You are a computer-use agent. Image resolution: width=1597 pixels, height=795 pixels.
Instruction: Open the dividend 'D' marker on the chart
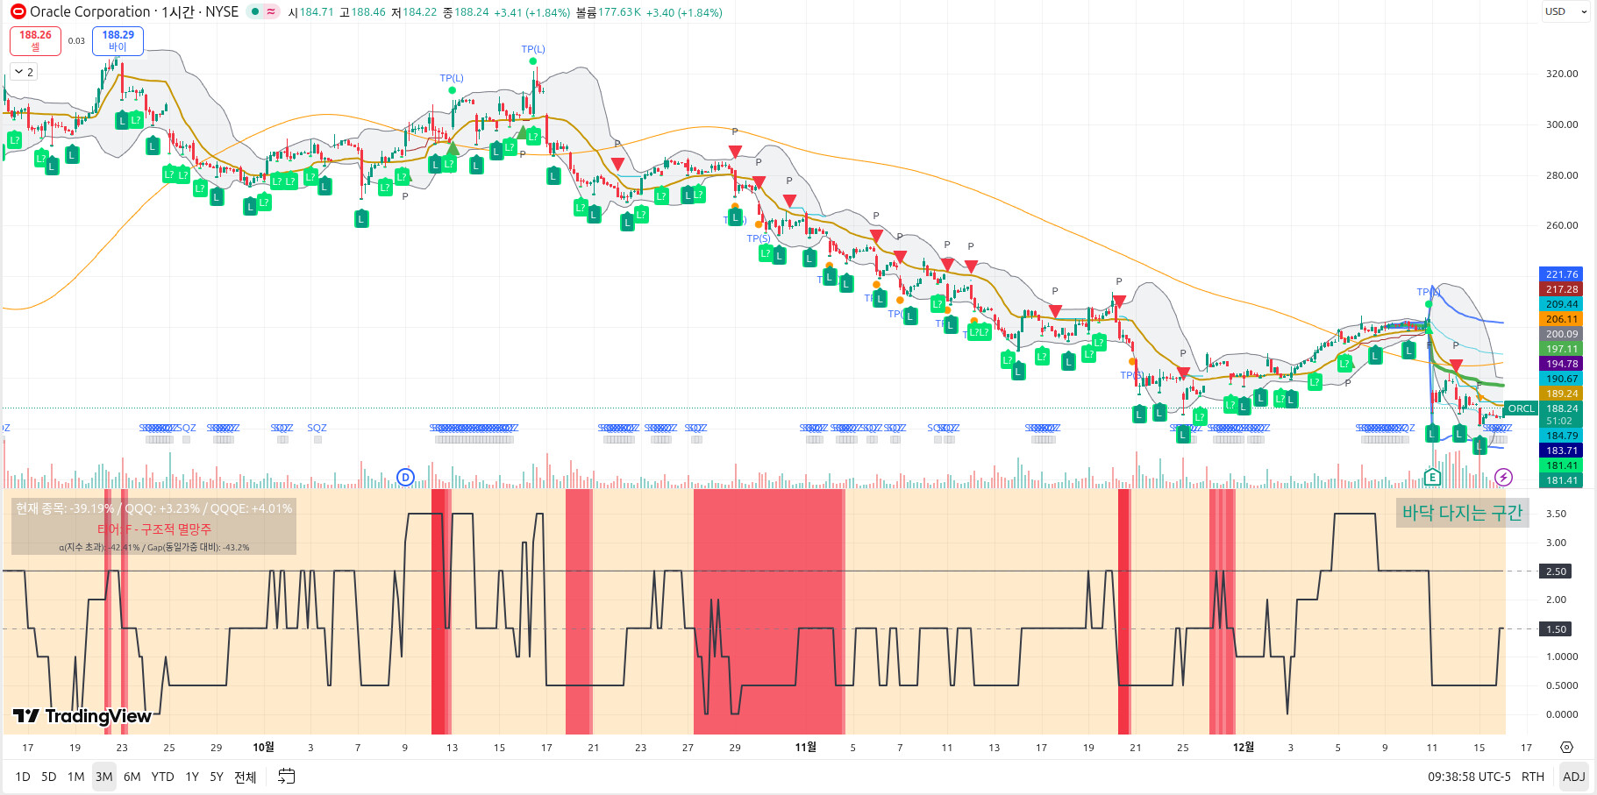tap(405, 477)
